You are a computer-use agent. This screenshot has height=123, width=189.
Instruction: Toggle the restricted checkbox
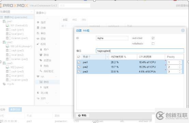[x=153, y=38]
